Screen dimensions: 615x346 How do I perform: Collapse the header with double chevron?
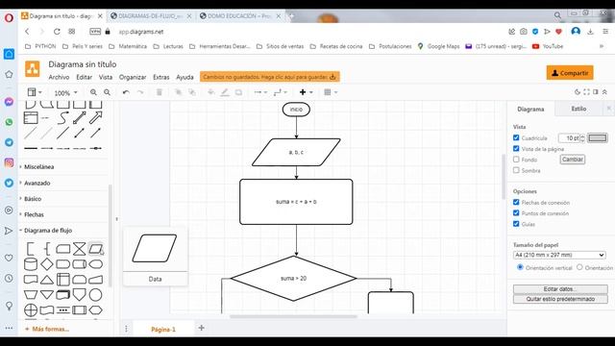point(604,92)
